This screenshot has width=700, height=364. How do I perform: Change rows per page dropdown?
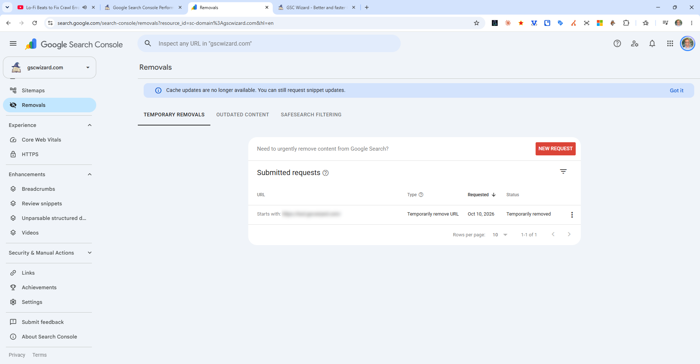point(500,235)
